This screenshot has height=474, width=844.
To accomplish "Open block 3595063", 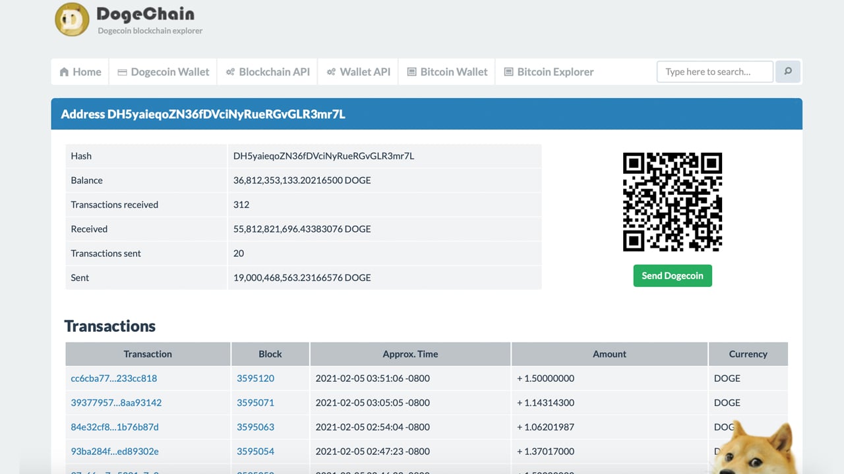I will [256, 427].
